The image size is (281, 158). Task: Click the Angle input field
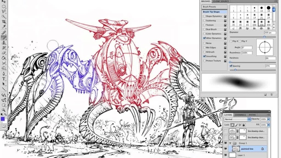pos(247,48)
